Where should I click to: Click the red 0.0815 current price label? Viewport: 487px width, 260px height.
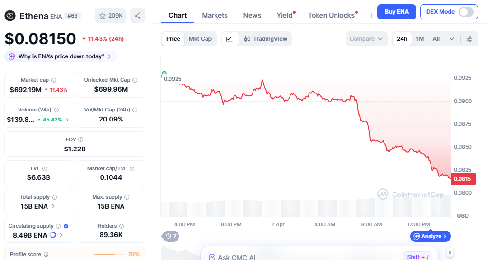tap(463, 179)
